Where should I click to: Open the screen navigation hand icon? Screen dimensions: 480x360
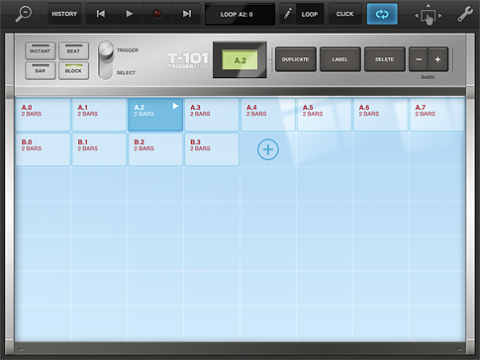click(x=429, y=15)
